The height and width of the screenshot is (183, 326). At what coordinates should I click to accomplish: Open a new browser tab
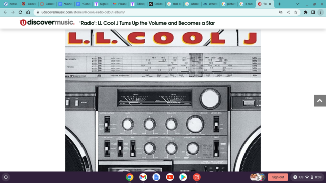pos(279,4)
